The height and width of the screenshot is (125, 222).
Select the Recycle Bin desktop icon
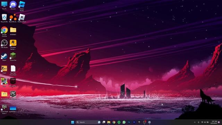(4, 18)
